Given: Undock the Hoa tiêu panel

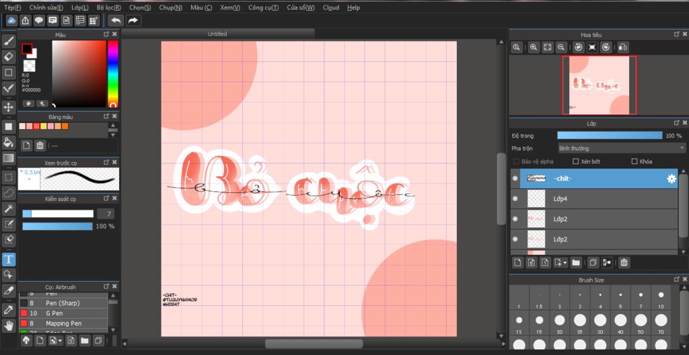Looking at the screenshot, I should coord(677,34).
